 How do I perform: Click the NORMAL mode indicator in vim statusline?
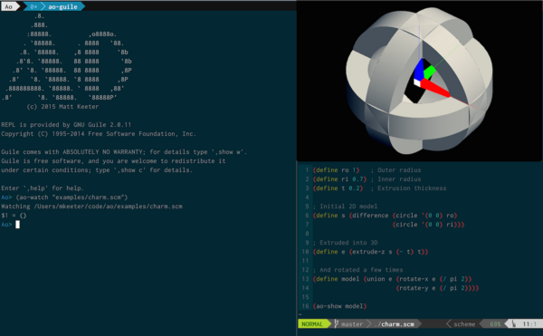(311, 324)
